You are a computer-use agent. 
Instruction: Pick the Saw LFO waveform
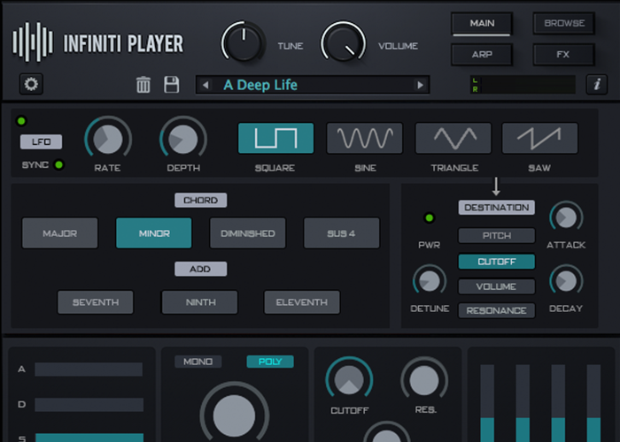(x=539, y=138)
